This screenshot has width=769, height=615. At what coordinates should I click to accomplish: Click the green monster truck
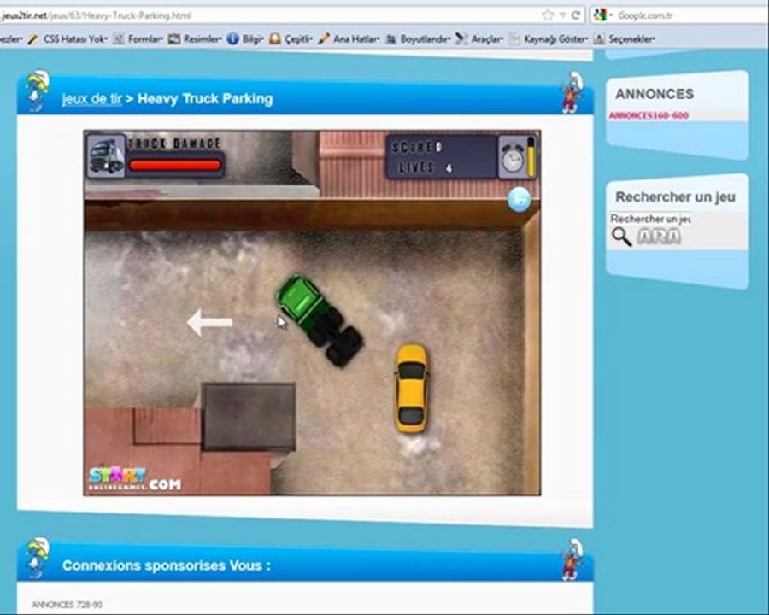point(320,319)
